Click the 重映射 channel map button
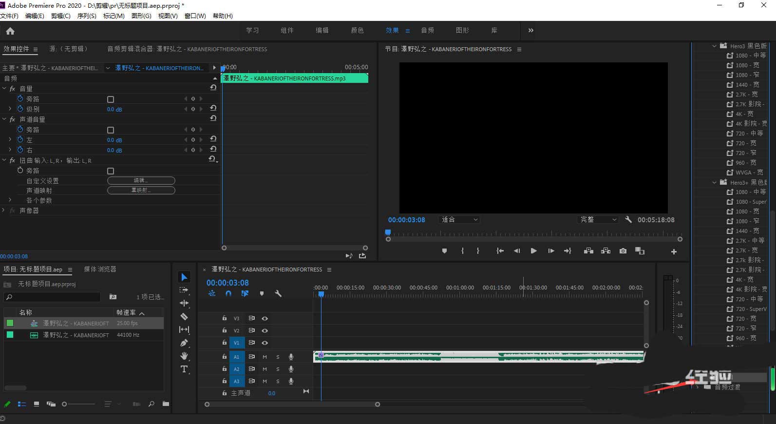 click(x=141, y=191)
